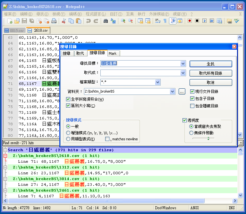246x214 pixels.
Task: Toggle the 現行文件目錄 checkbox
Action: tap(192, 92)
